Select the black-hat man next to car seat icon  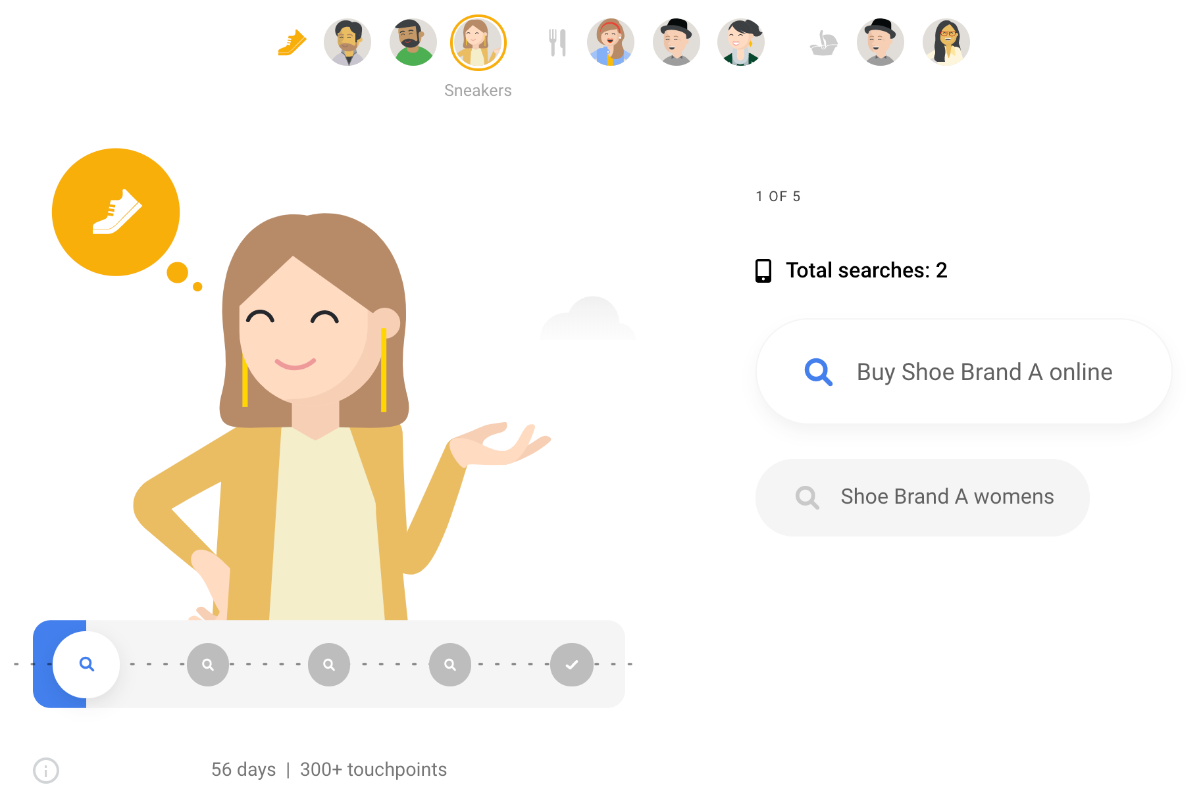coord(881,43)
